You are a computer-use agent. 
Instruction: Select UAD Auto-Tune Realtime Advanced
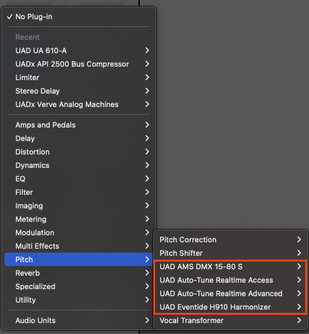(x=231, y=294)
